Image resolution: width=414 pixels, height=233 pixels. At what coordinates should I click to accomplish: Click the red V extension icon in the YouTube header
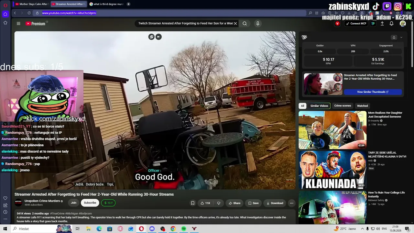click(337, 24)
